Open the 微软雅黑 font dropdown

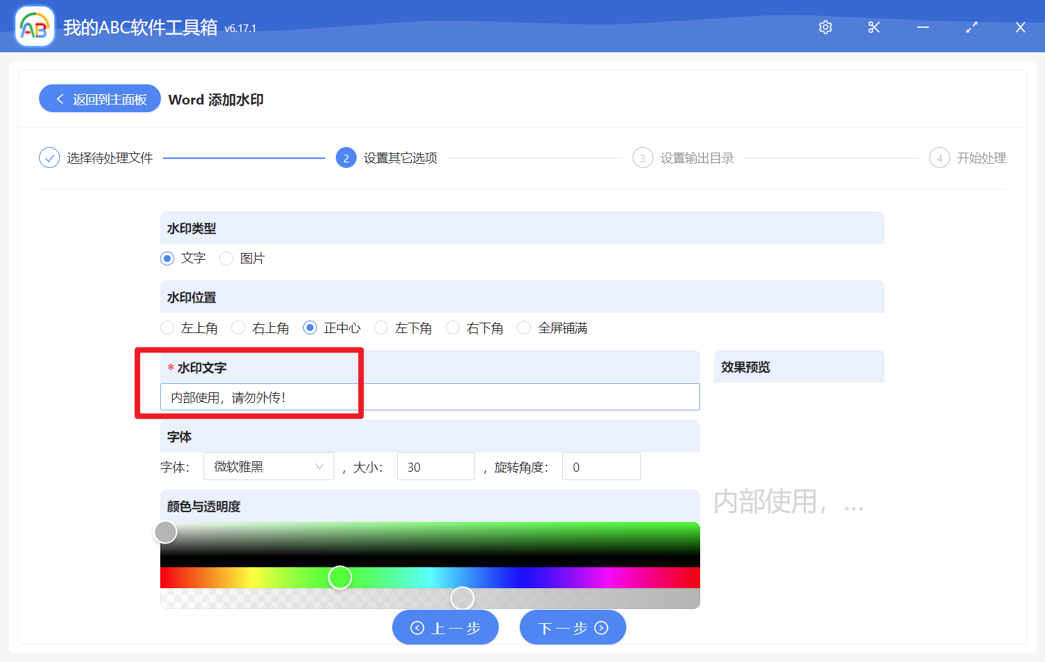(x=268, y=466)
